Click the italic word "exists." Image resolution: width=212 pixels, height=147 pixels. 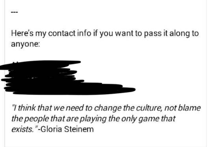22,129
